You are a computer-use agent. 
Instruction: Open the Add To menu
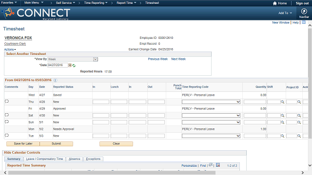click(285, 13)
